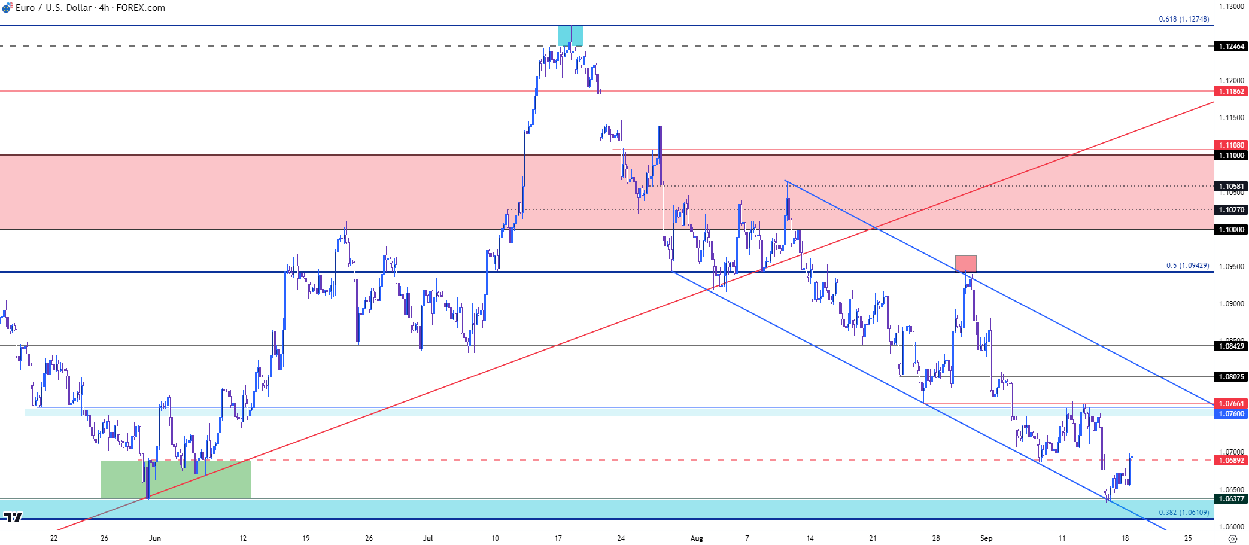Select the small red rectangle near 0.5 Fibonacci
The image size is (1249, 545).
[x=965, y=264]
